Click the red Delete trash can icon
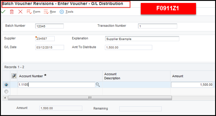 [12, 12]
